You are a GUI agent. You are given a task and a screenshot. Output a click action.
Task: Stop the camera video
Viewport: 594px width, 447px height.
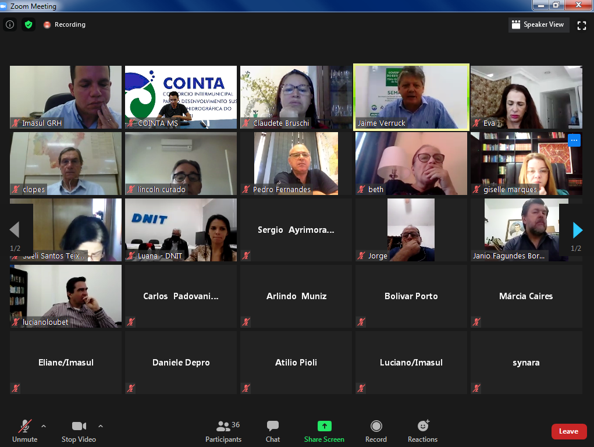(79, 432)
